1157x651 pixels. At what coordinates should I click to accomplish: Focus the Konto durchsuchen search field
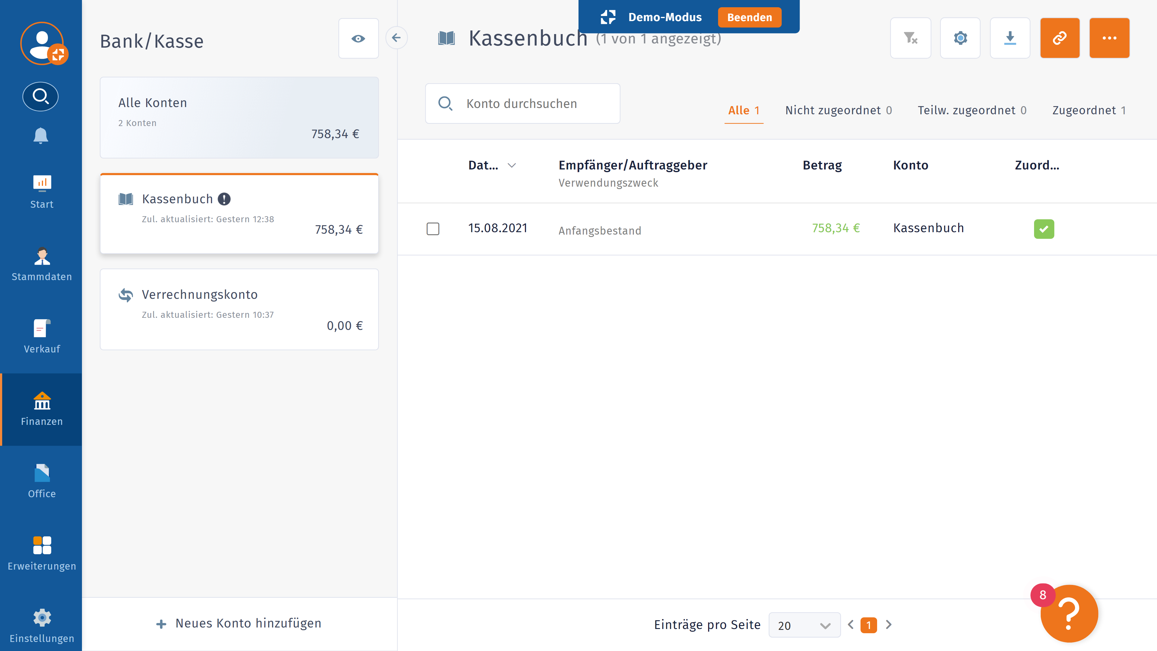pyautogui.click(x=522, y=103)
